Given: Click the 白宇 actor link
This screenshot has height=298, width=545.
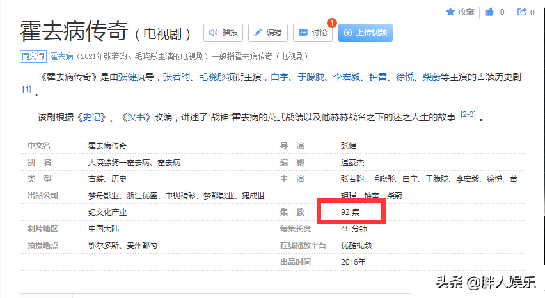Looking at the screenshot, I should coord(280,77).
